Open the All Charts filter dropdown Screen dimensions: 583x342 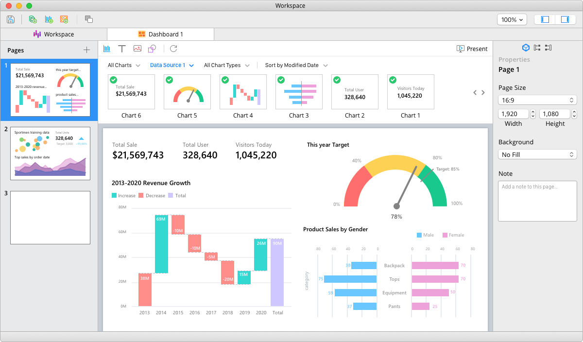[124, 65]
